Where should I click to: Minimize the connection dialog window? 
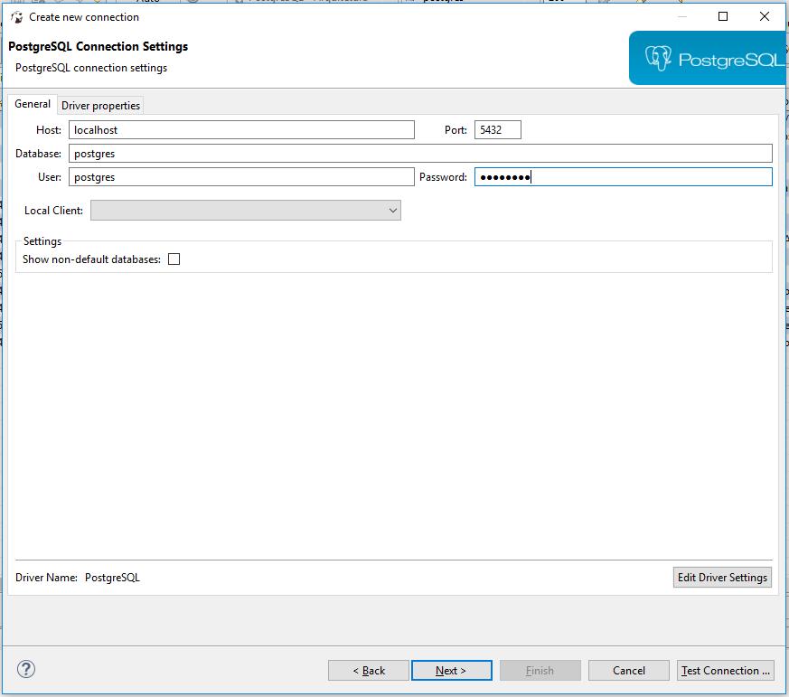coord(682,16)
